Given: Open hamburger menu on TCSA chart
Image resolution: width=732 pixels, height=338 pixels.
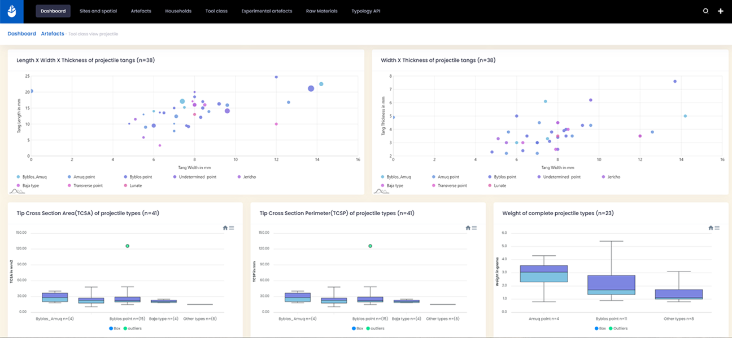Looking at the screenshot, I should 232,228.
